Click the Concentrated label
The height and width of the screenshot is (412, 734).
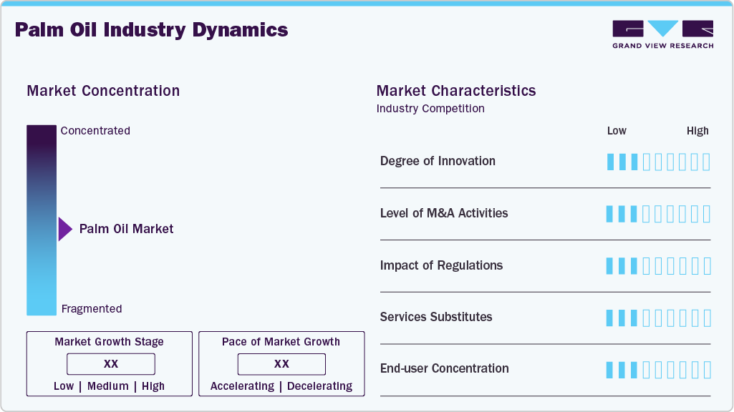tap(95, 131)
